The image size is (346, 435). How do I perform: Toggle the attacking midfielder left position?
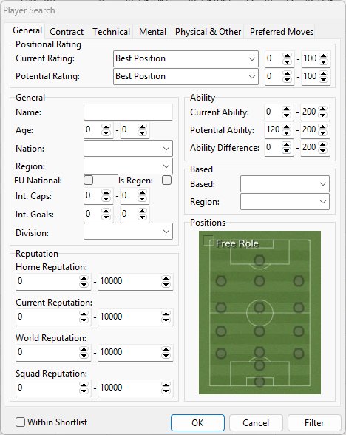221,281
